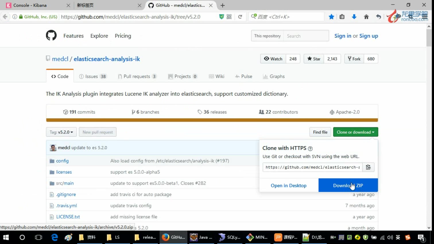Open the Explore nav link
The height and width of the screenshot is (244, 434).
click(x=99, y=36)
